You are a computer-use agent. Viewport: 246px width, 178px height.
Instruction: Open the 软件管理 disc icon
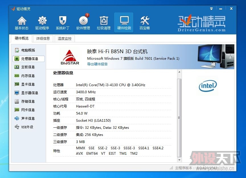click(x=83, y=20)
